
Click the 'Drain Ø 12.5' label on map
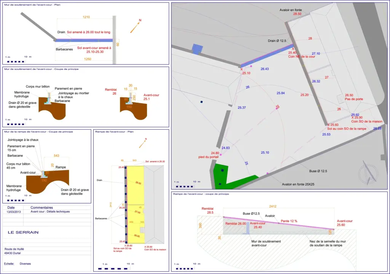coord(277,40)
